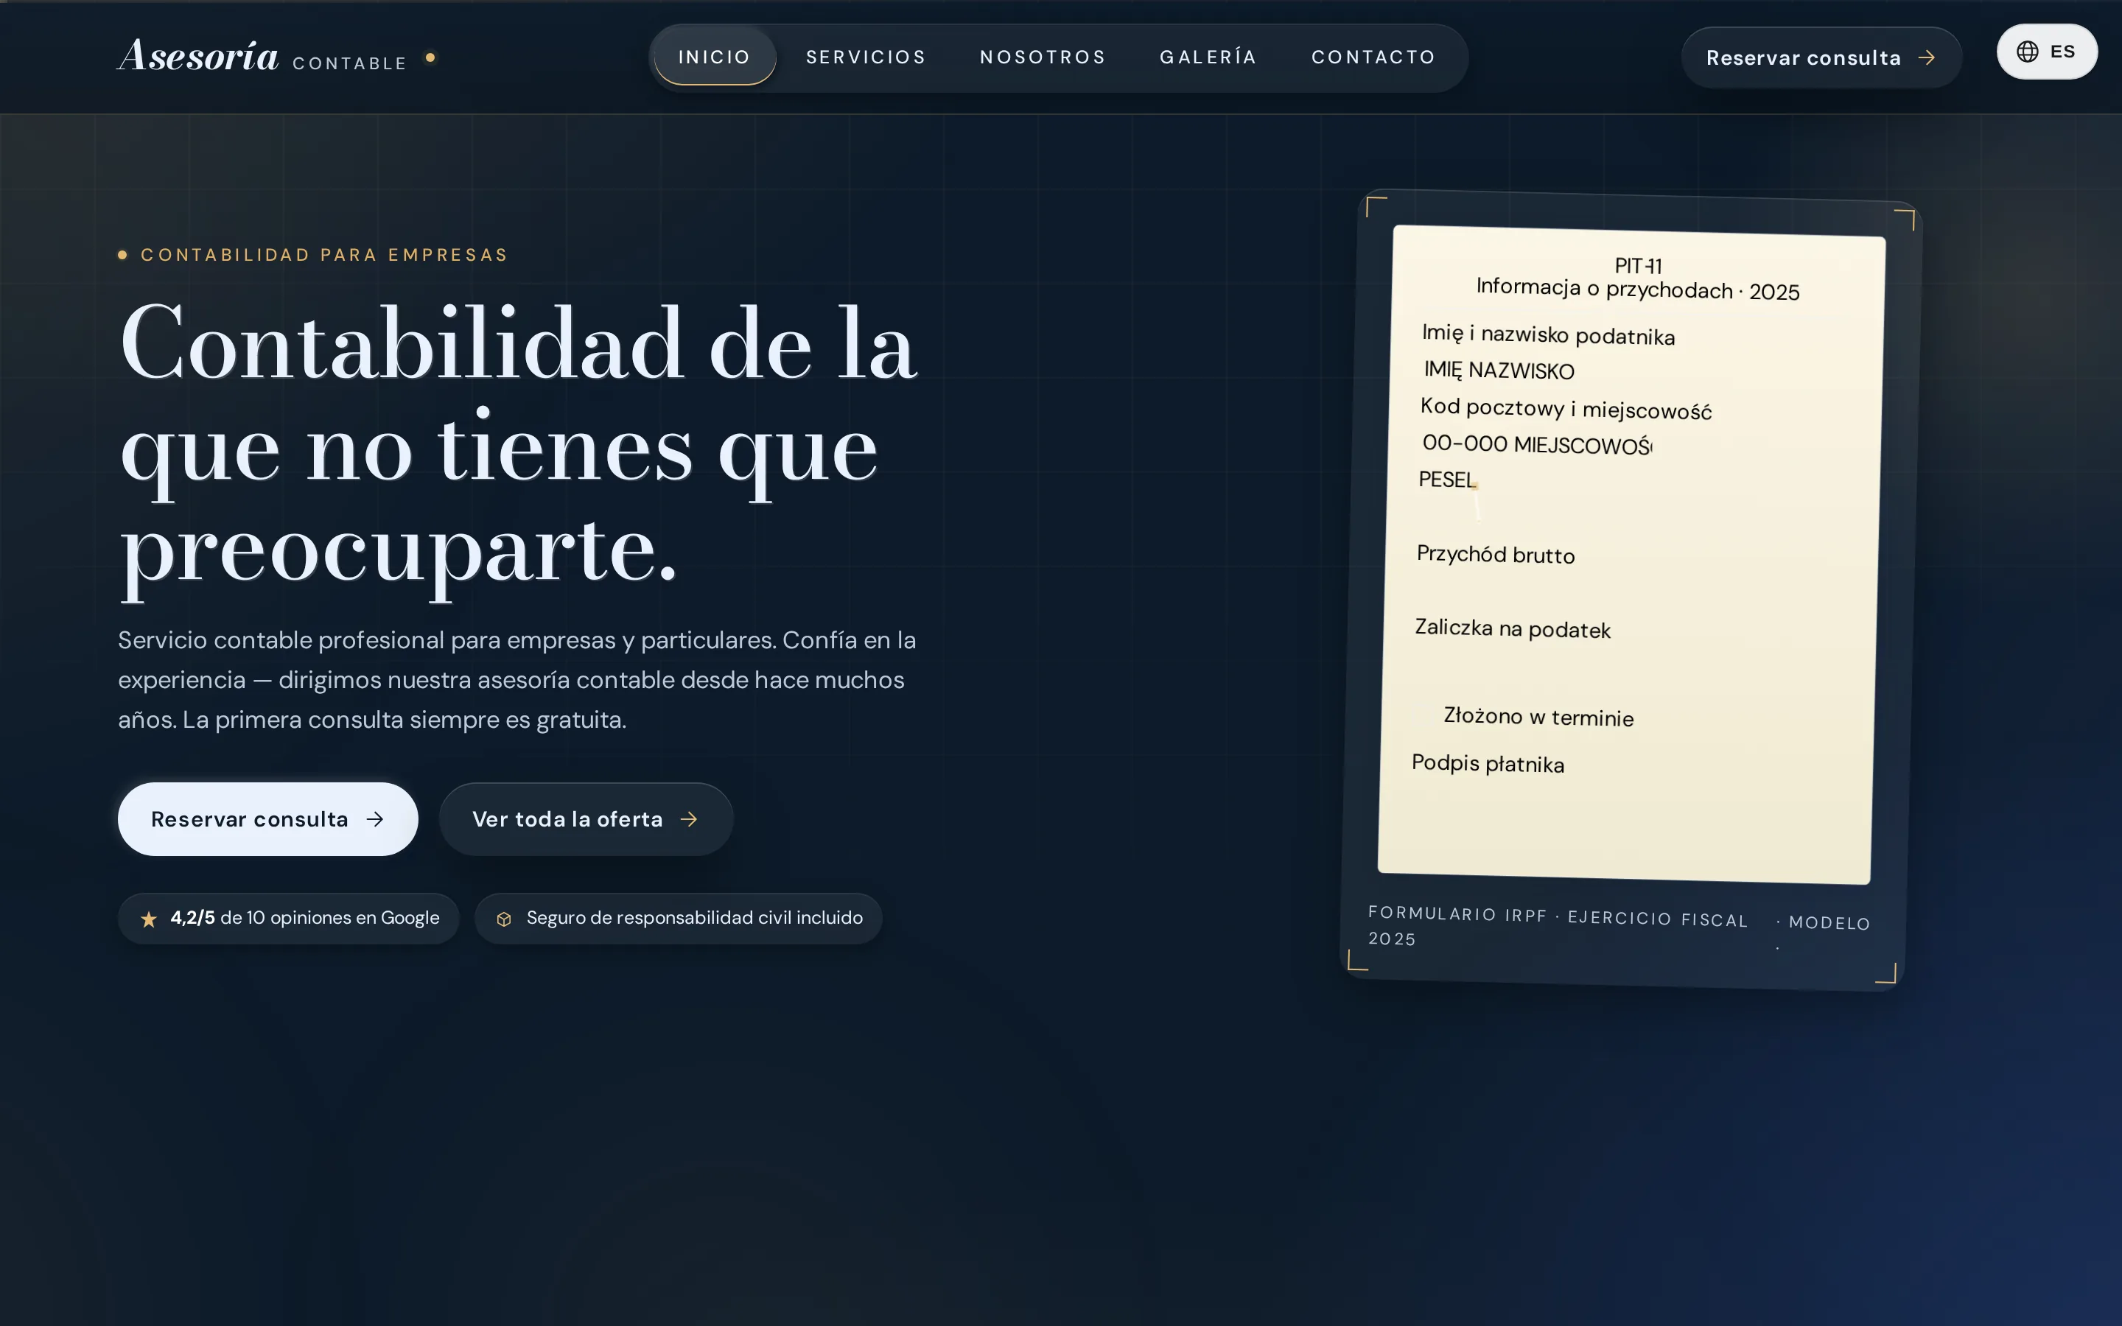Click the 4,2/5 Google opinions badge
Screen dimensions: 2122x1326
pyautogui.click(x=289, y=918)
